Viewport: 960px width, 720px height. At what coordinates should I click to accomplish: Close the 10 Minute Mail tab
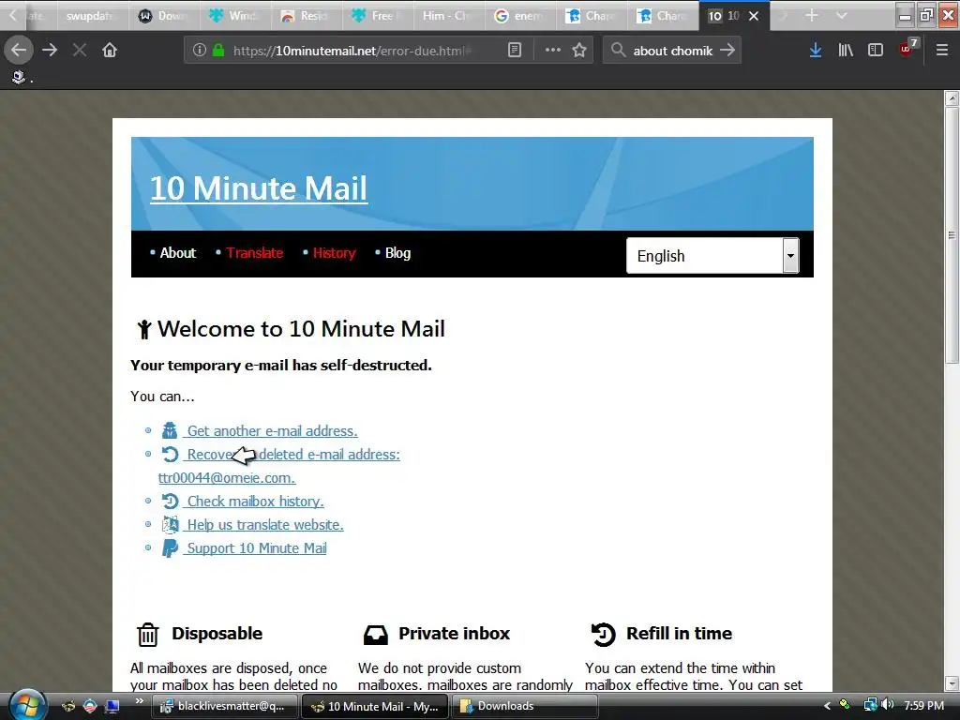(755, 16)
